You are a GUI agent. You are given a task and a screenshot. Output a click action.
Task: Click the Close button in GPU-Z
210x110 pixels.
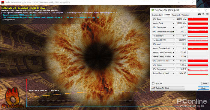click(203, 88)
